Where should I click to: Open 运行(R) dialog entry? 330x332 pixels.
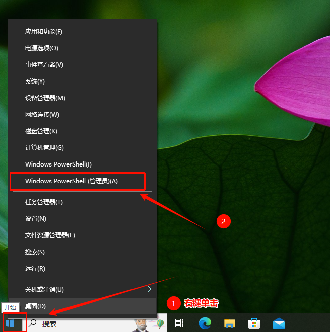coord(82,268)
